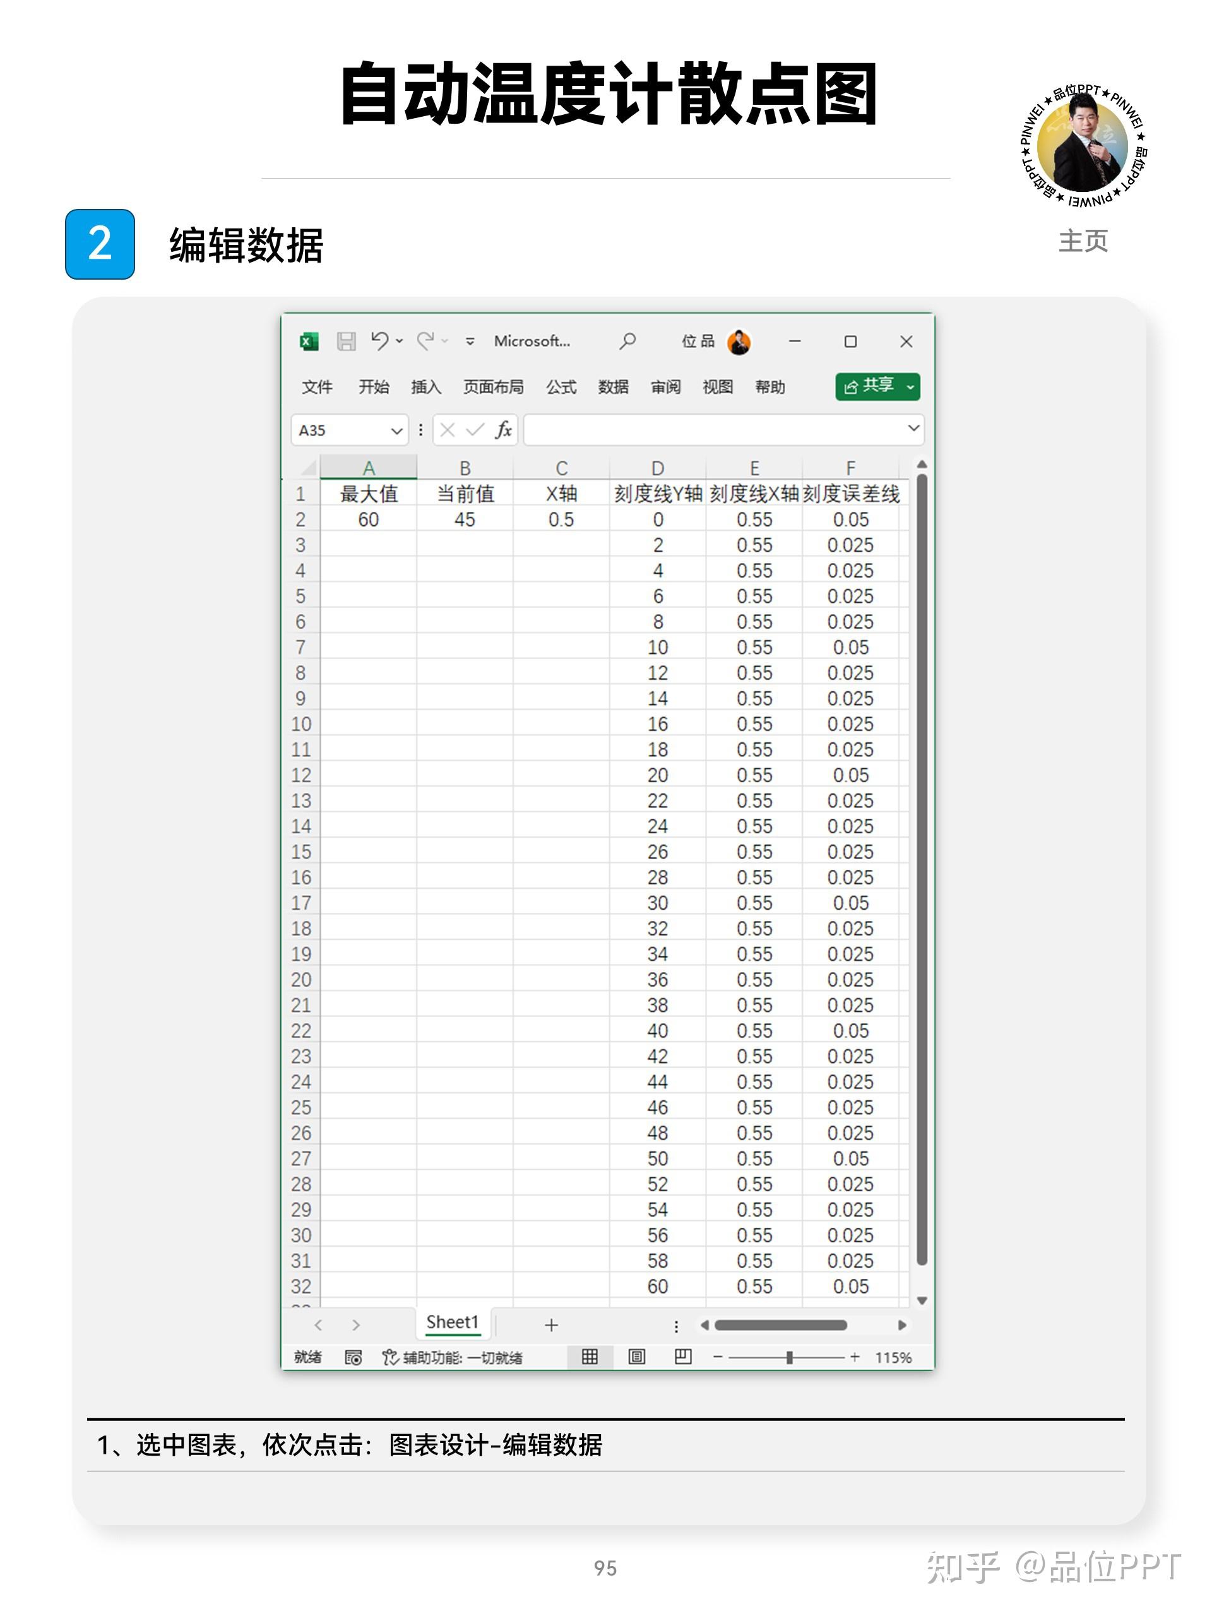Image resolution: width=1212 pixels, height=1616 pixels.
Task: Click the zoom slider handle
Action: [789, 1357]
